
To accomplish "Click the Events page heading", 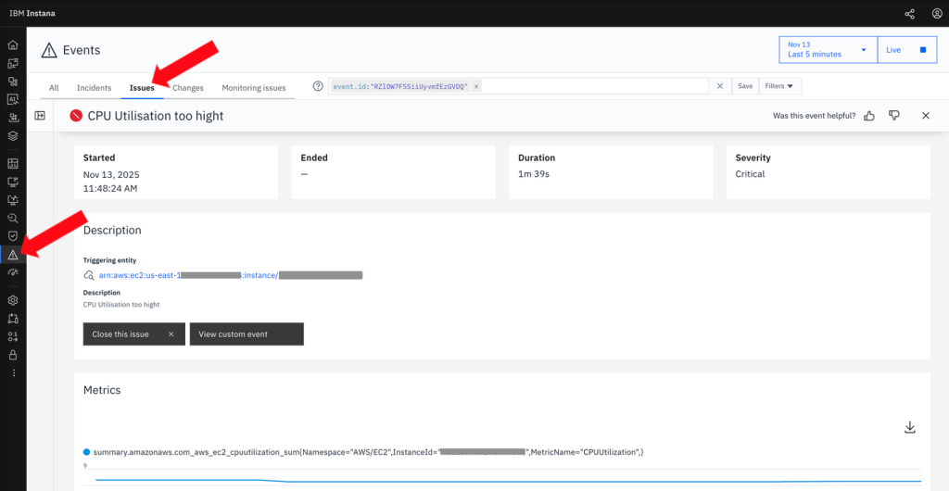I will pos(82,50).
